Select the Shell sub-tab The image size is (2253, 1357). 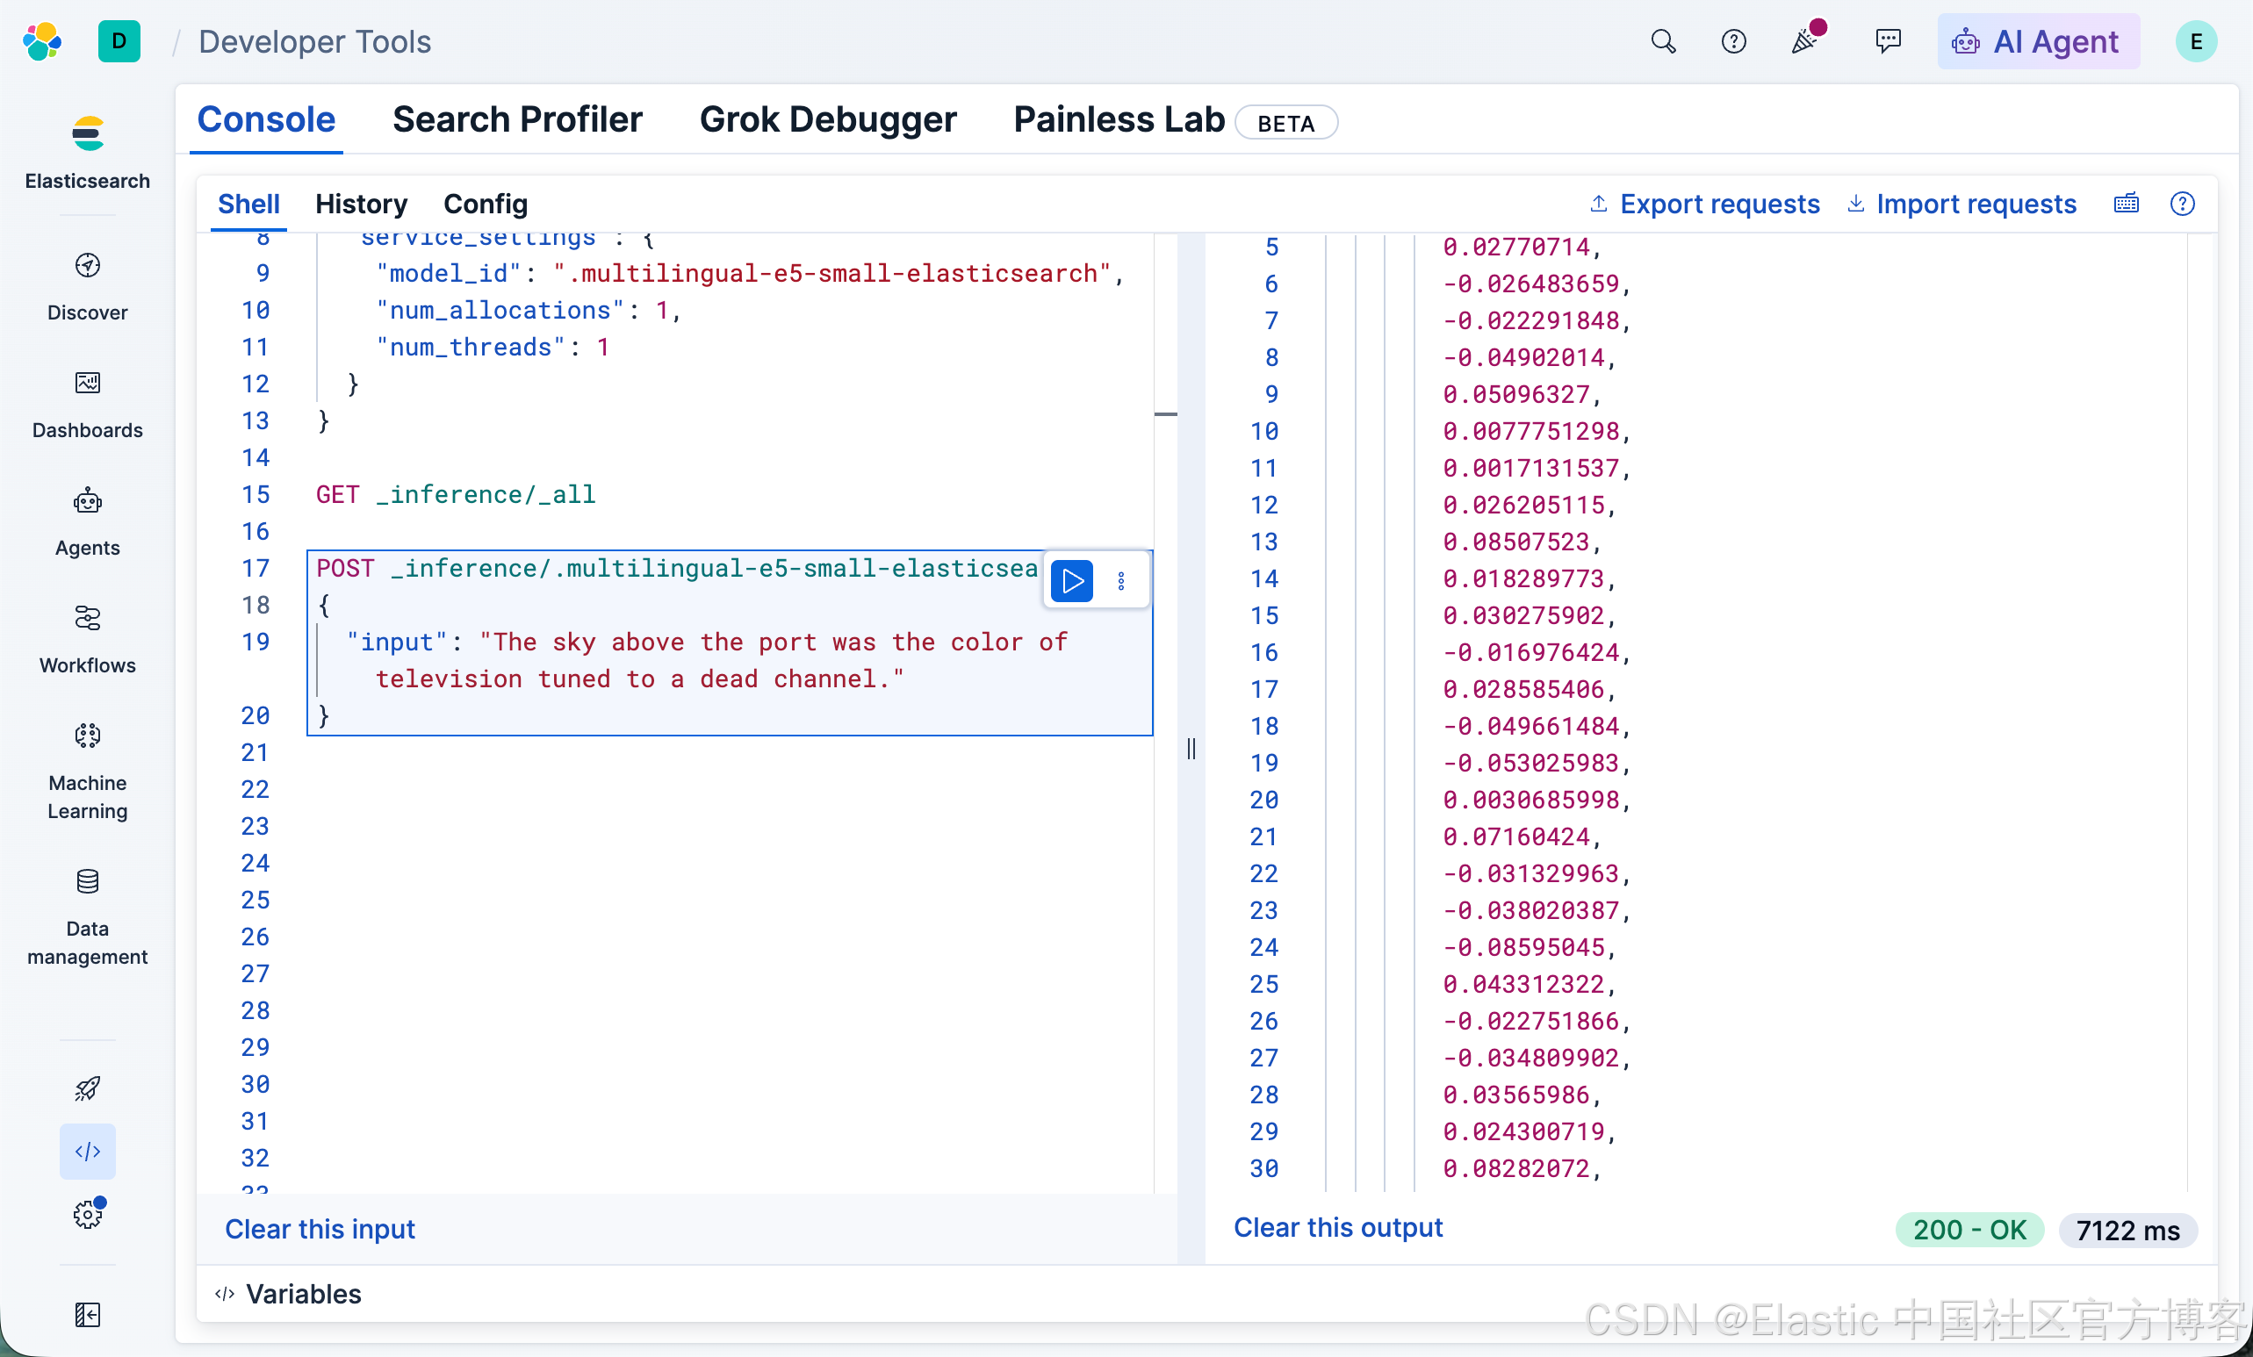[x=248, y=204]
